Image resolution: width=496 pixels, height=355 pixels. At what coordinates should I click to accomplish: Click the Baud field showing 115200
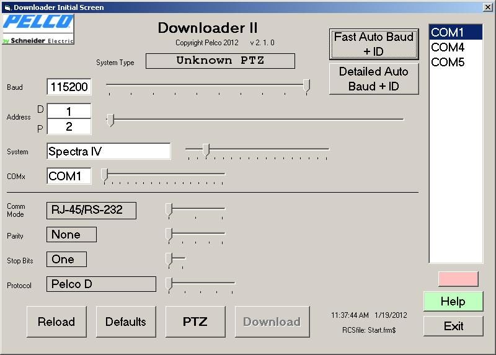pyautogui.click(x=69, y=87)
